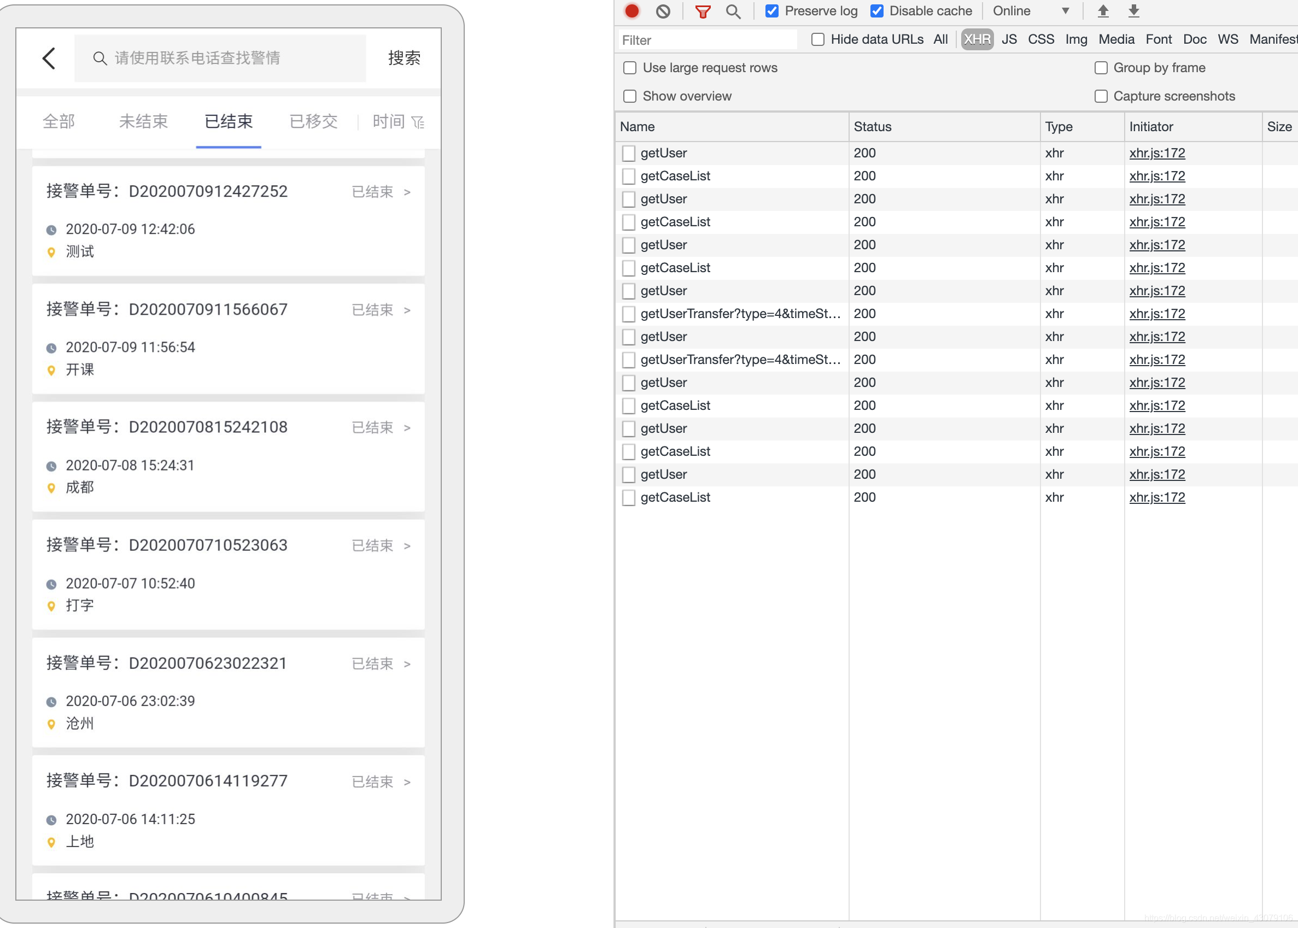Toggle Disable cache checkbox
This screenshot has width=1298, height=928.
coord(877,11)
